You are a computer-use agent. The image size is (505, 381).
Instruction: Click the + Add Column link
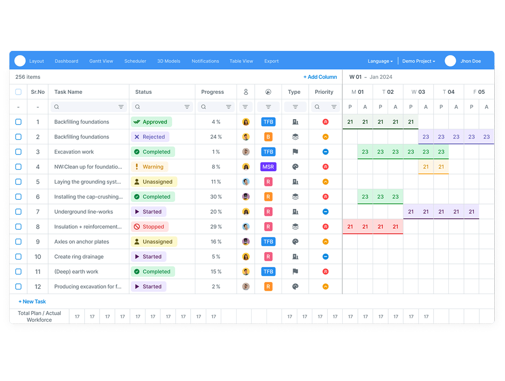320,77
